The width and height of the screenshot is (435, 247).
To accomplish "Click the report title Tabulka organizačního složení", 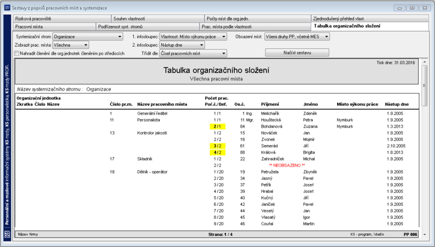I will pyautogui.click(x=216, y=70).
